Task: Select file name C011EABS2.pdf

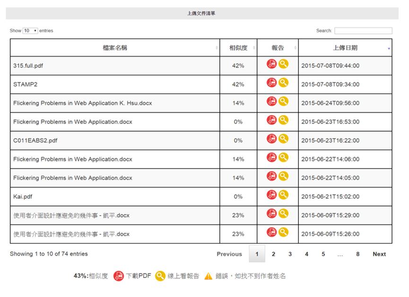Action: coord(35,140)
